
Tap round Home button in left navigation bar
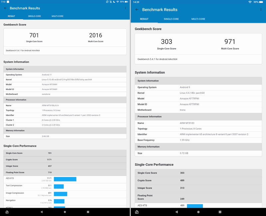click(x=65, y=212)
